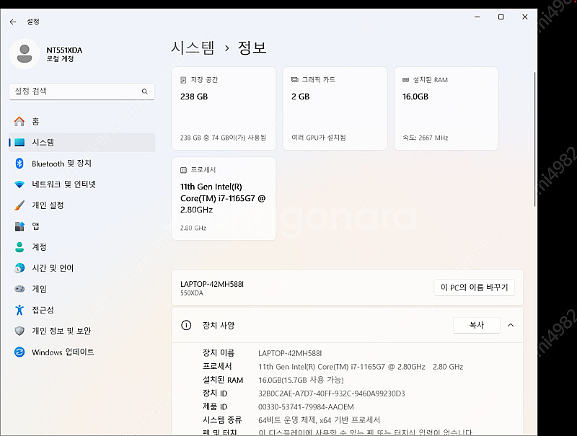Open the 프로세서 i7-1165G7 card
This screenshot has width=577, height=436.
point(224,198)
